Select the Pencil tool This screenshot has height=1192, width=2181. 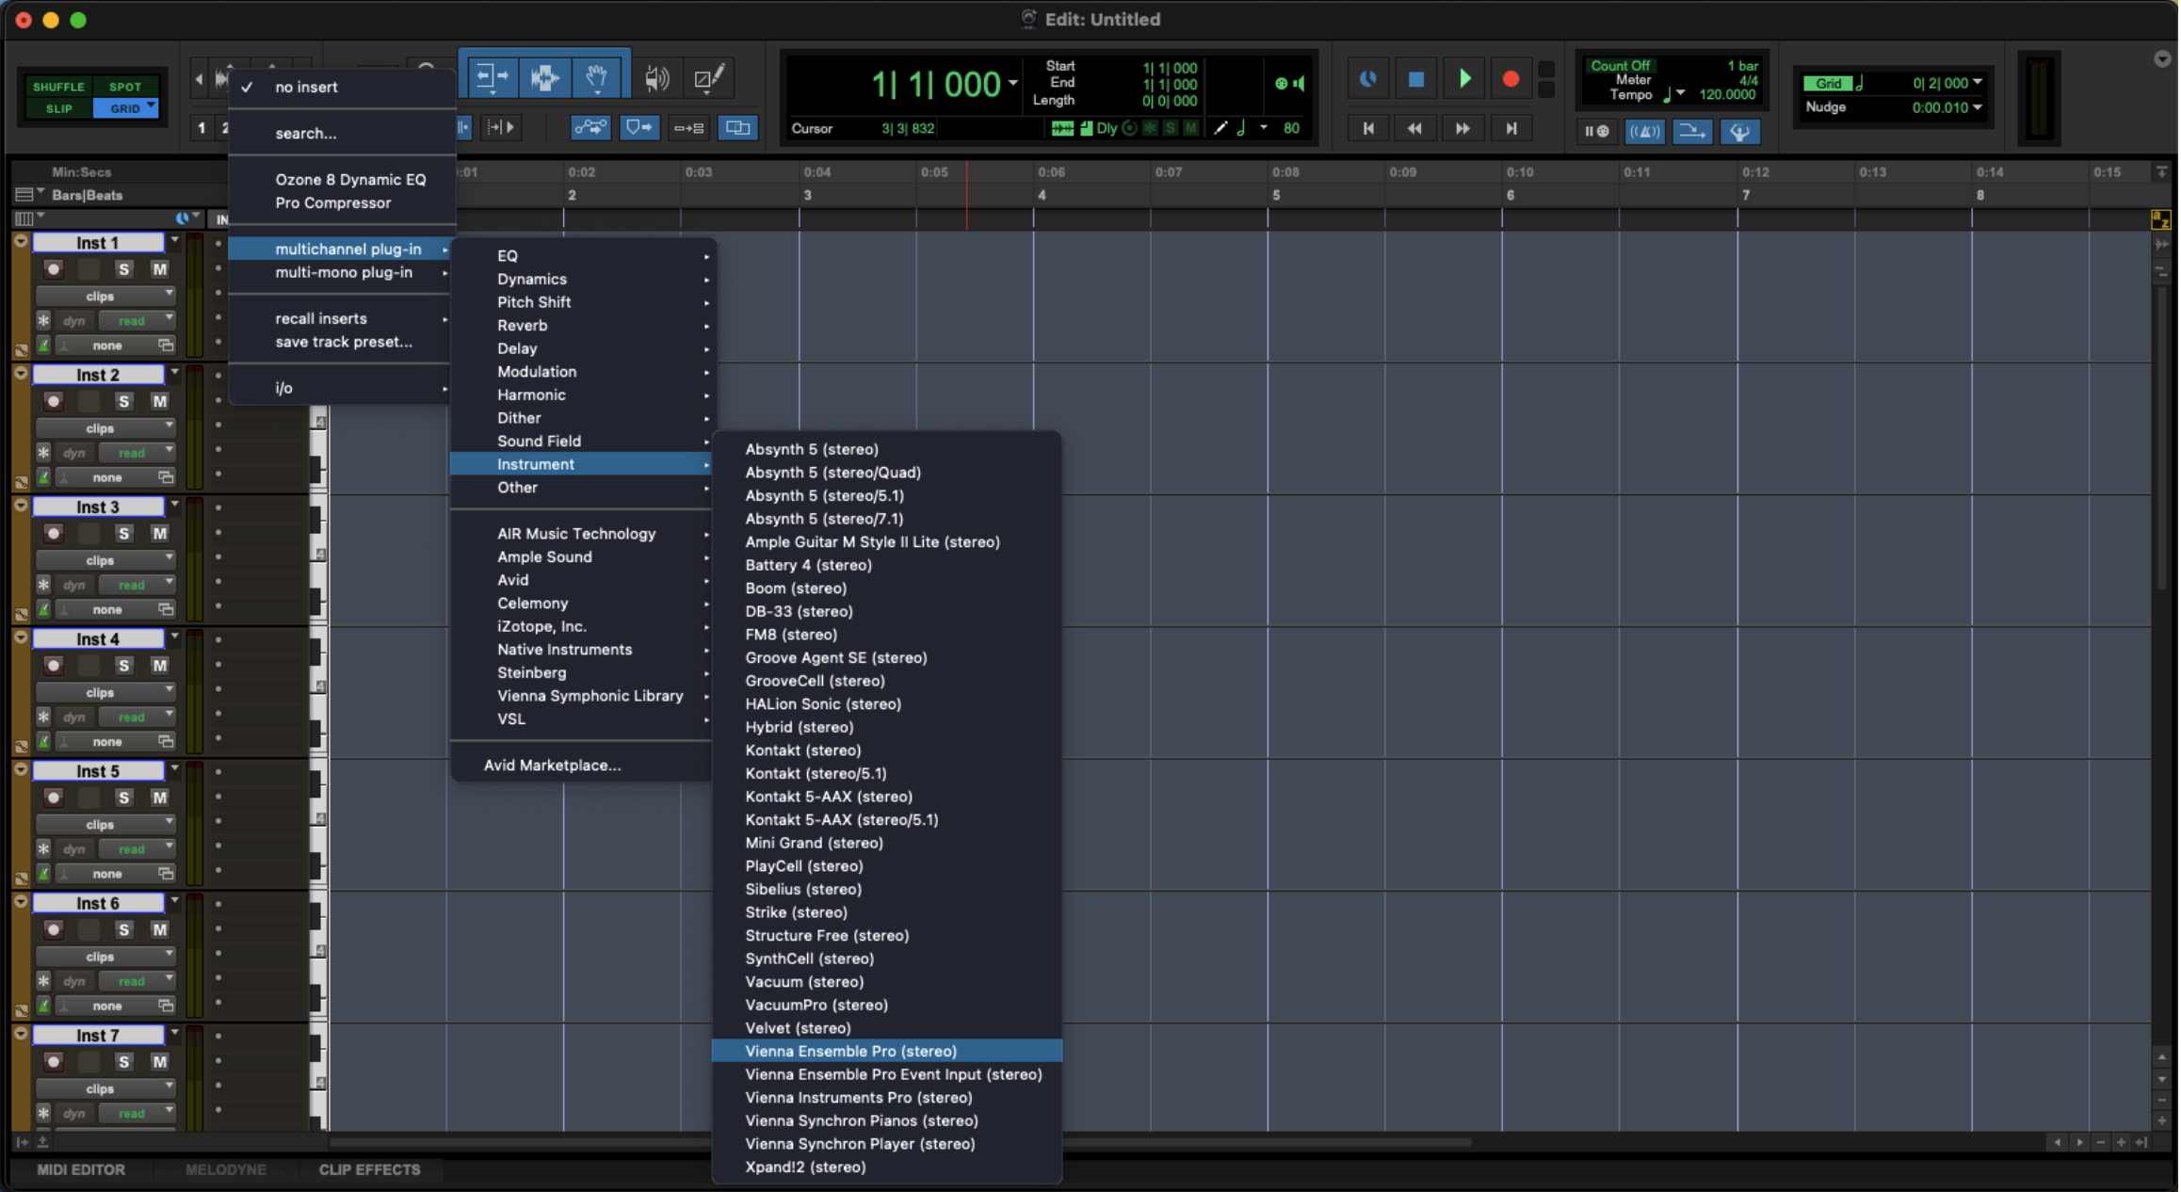pos(708,78)
